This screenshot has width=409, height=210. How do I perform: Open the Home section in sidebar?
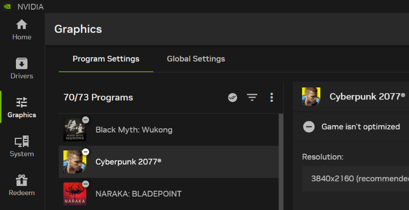(x=22, y=30)
